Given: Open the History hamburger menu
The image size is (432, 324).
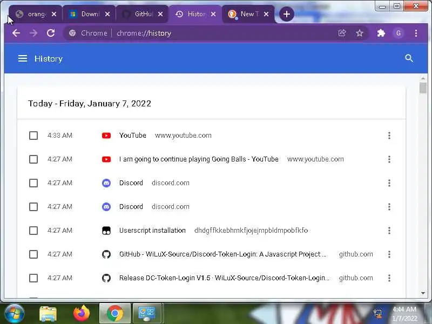Looking at the screenshot, I should [23, 58].
